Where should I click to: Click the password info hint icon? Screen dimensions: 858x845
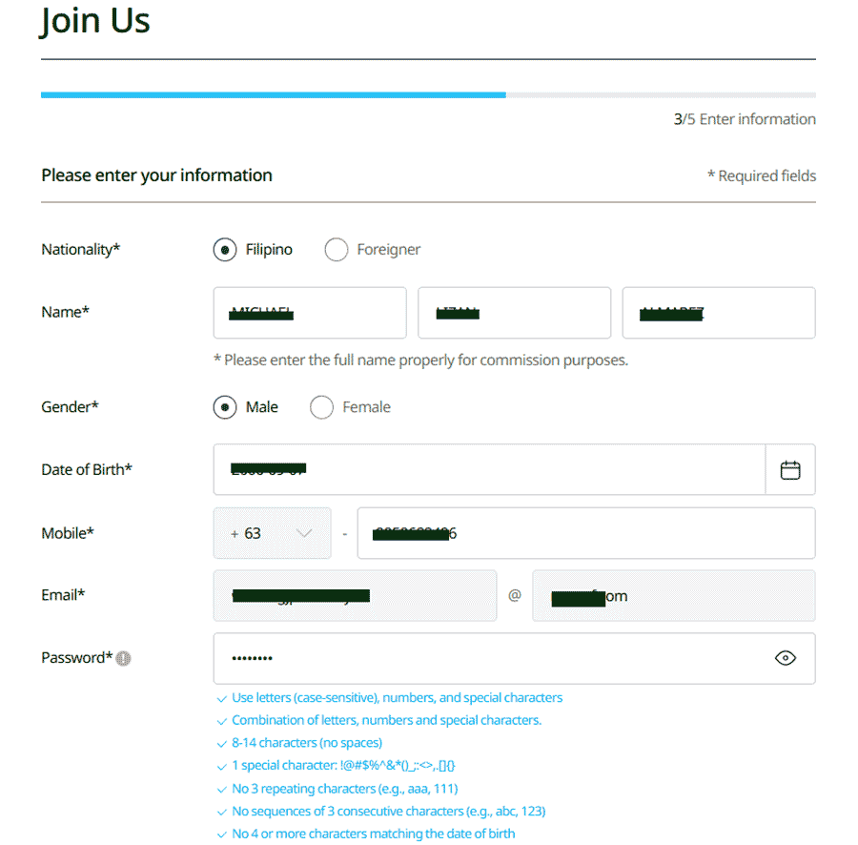point(124,658)
